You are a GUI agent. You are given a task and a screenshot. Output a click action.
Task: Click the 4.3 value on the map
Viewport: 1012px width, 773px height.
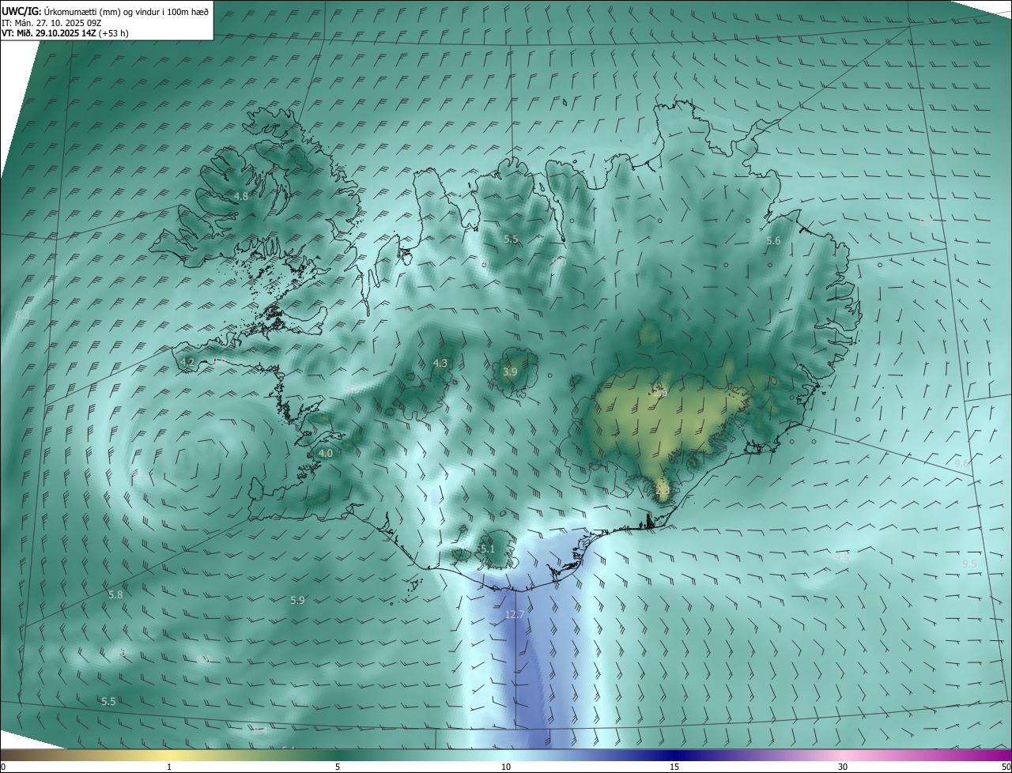440,364
